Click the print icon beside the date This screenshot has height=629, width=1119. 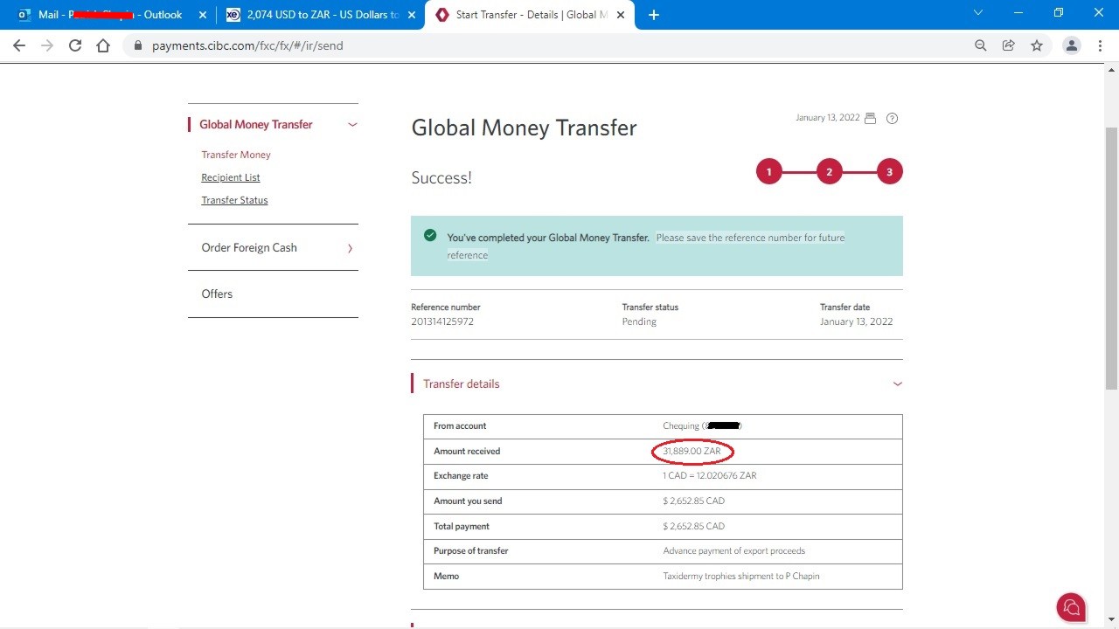pos(870,119)
